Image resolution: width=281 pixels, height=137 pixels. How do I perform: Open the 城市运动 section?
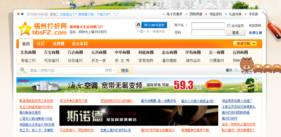193,61
